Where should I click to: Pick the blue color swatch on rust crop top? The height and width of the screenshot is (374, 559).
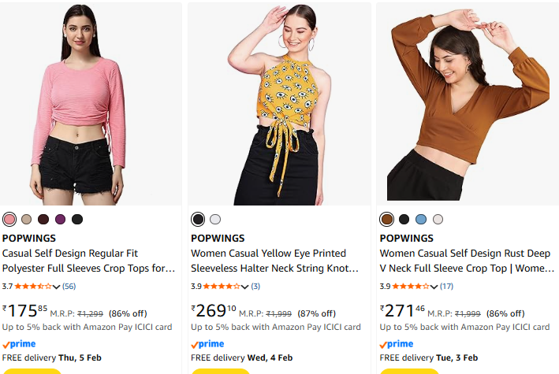421,219
